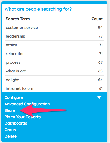Open the Configure menu option

point(14,97)
